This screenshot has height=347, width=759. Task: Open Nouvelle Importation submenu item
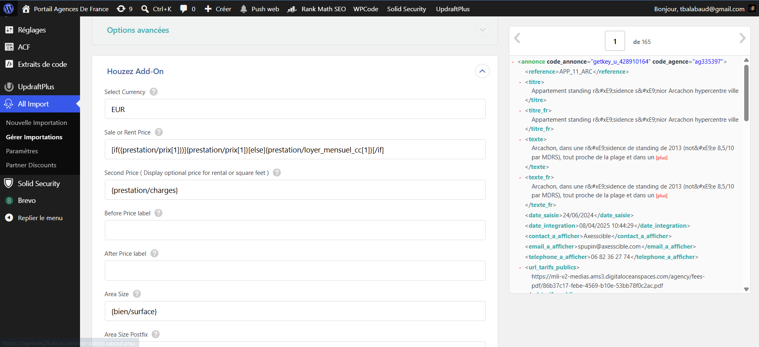click(36, 122)
